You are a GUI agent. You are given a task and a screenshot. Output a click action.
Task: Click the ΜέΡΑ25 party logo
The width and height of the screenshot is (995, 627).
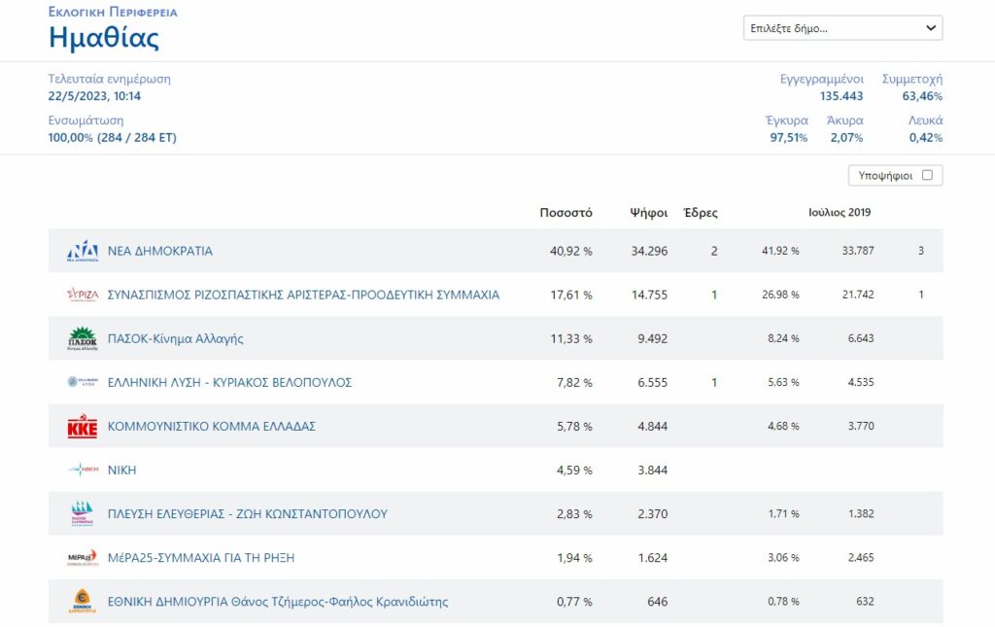[83, 558]
